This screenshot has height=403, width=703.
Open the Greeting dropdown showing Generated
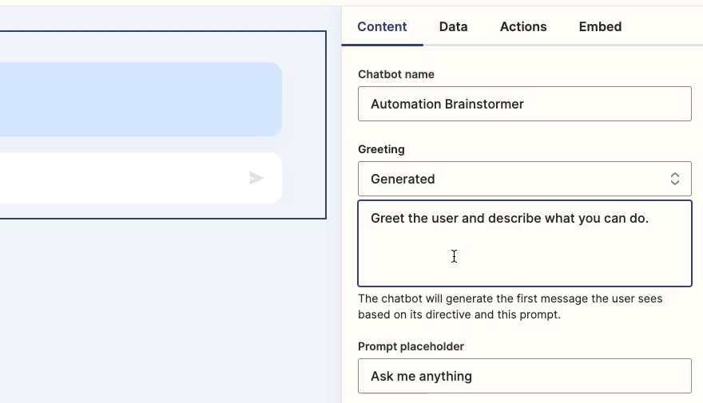(525, 179)
